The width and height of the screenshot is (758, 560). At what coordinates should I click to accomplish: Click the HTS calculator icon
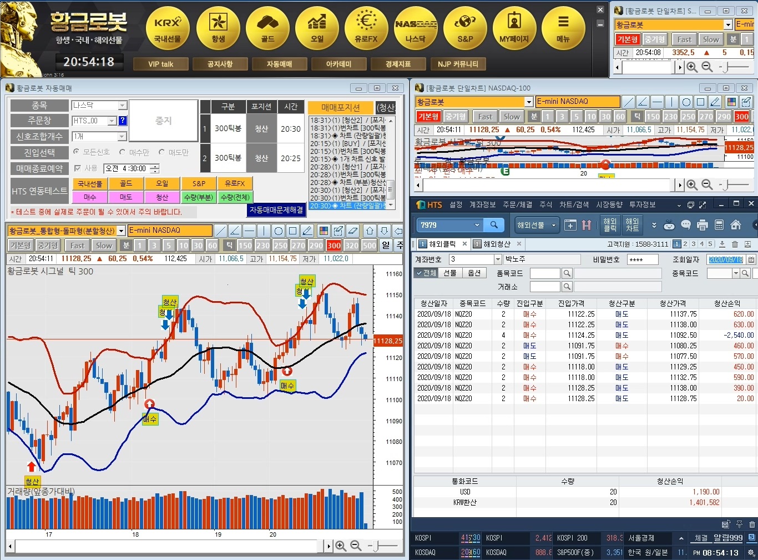tap(719, 225)
